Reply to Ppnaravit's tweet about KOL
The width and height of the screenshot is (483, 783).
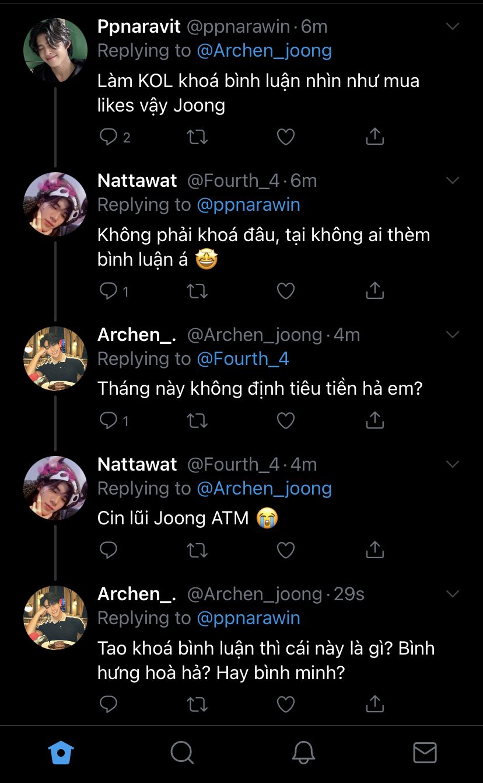[109, 137]
